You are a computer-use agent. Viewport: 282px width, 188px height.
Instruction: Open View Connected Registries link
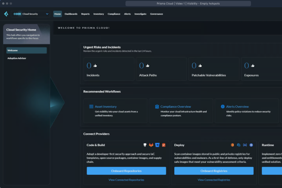pos(214,180)
